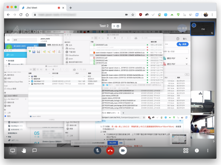
Task: Select the 'me' local video thumbnail
Action: coord(202,29)
